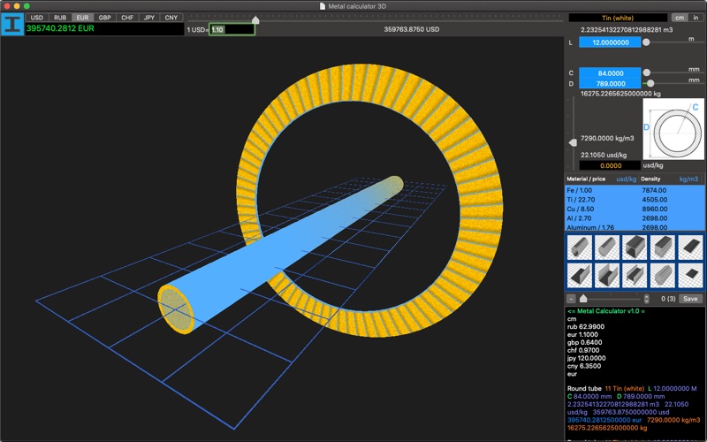Viewport: 707px width, 442px height.
Task: Click the 22.1050 usd/kg price value
Action: pos(604,155)
